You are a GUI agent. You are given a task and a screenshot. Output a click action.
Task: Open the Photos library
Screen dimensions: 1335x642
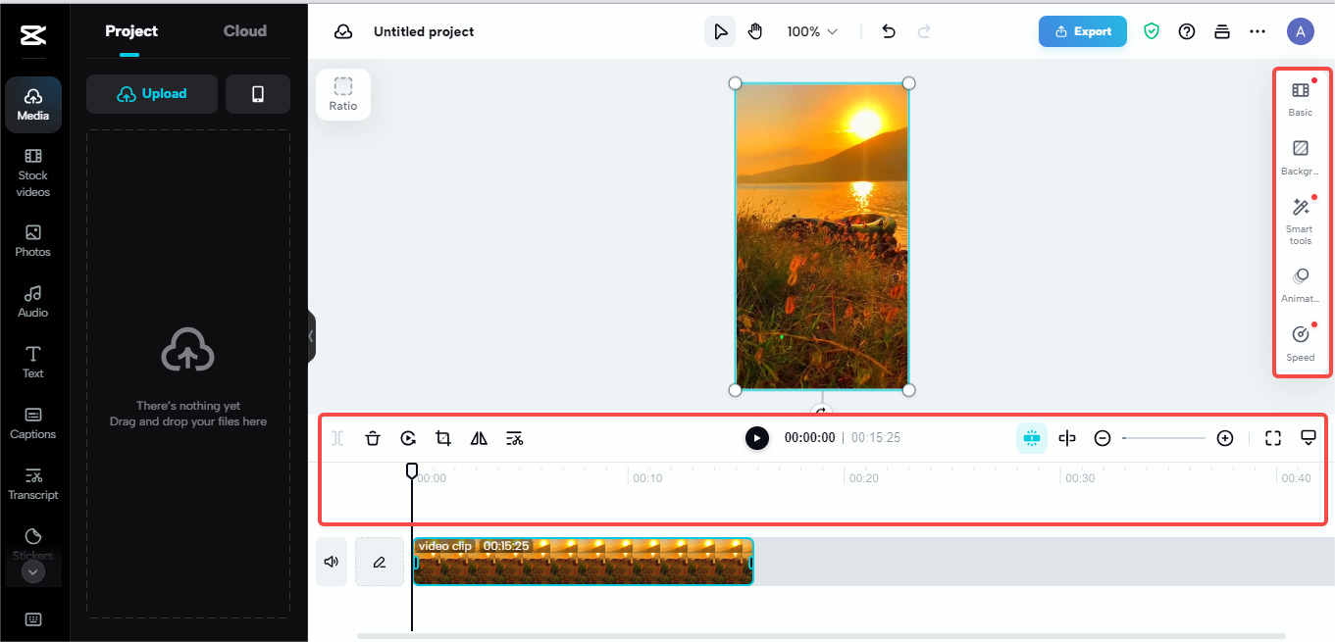pos(33,241)
